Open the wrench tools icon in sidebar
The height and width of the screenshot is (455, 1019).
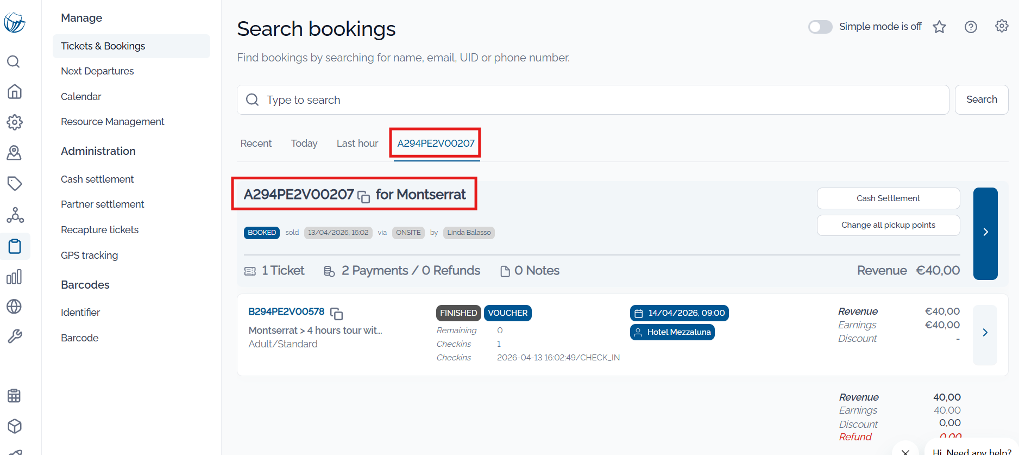(x=15, y=336)
